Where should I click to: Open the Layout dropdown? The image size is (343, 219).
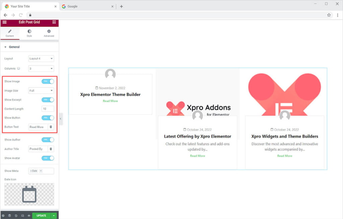41,59
